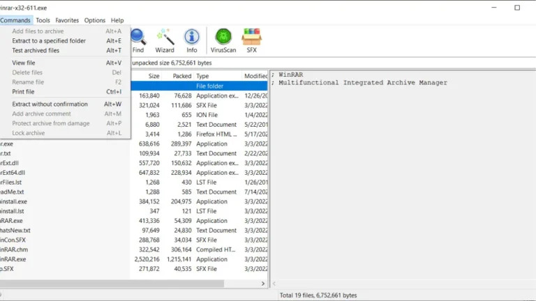Maximize the WinRAR window

pos(517,8)
